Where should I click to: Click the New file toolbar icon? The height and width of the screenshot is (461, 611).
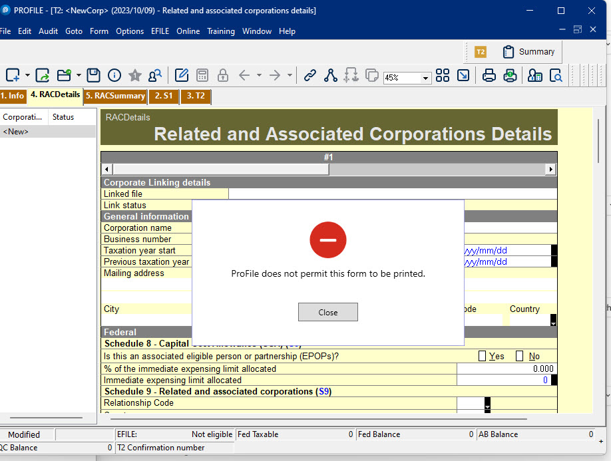(x=13, y=75)
